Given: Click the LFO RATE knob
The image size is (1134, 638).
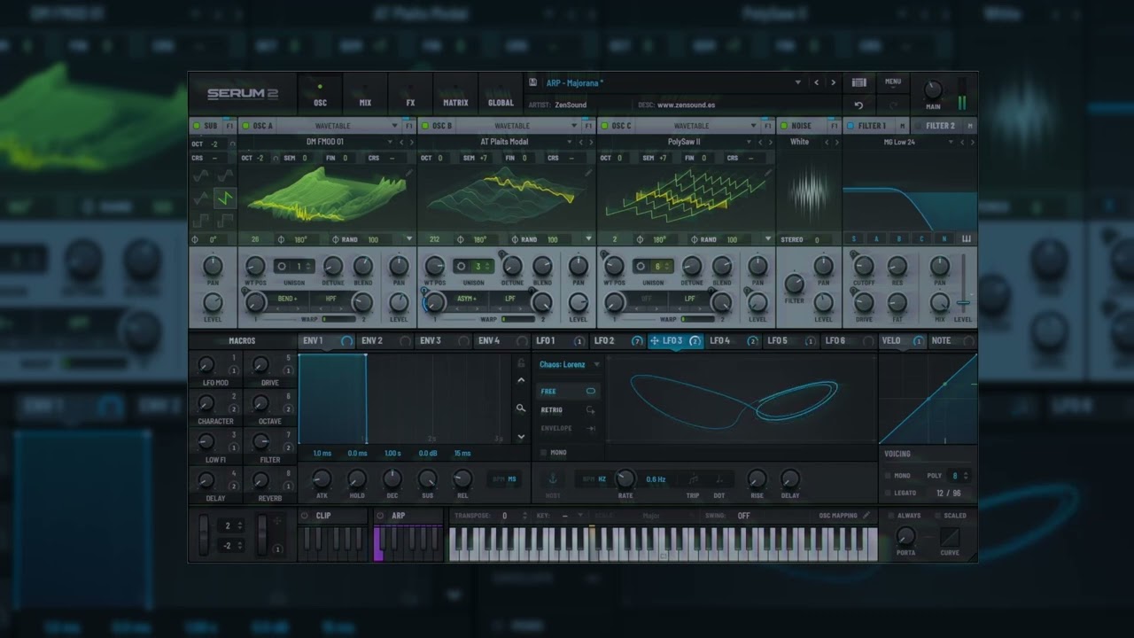Looking at the screenshot, I should (625, 478).
